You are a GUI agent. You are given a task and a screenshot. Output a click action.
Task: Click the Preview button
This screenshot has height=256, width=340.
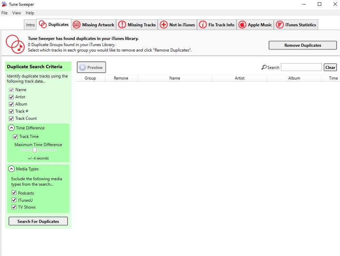pyautogui.click(x=91, y=68)
